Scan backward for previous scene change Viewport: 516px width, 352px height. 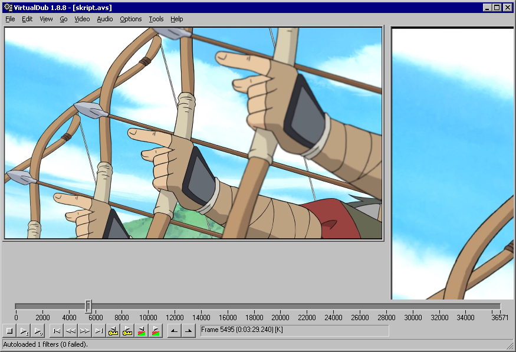141,331
